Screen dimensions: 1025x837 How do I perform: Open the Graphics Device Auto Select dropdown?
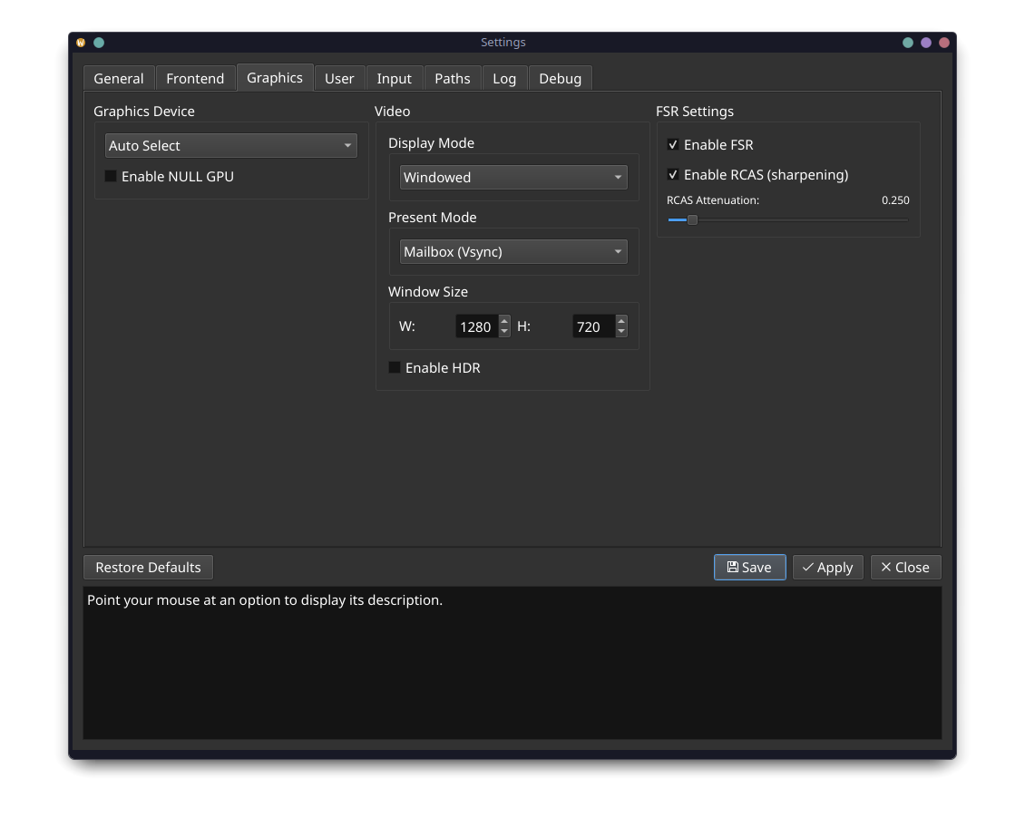tap(230, 146)
